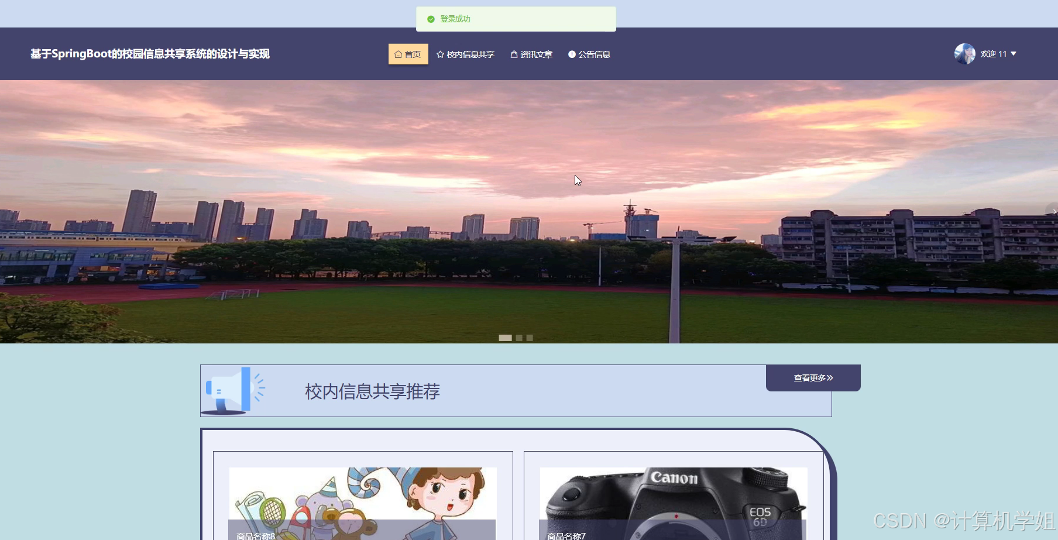Click the 校内信息共享推荐 heading

coord(372,391)
